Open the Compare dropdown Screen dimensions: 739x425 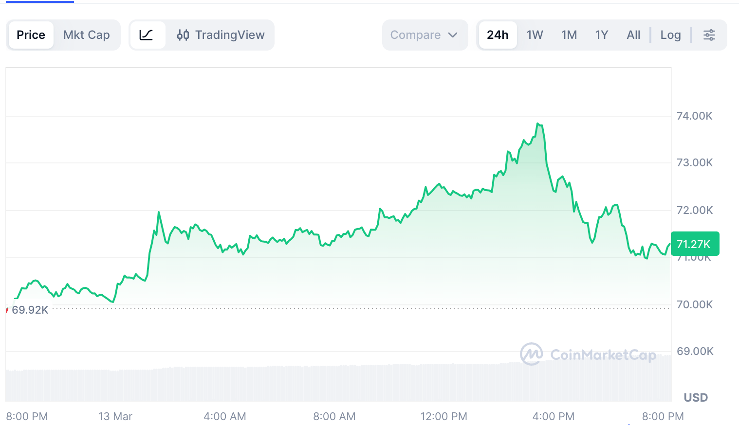click(415, 35)
